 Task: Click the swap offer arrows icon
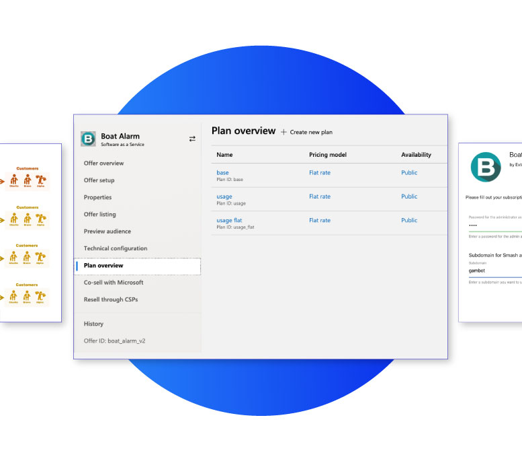point(192,139)
